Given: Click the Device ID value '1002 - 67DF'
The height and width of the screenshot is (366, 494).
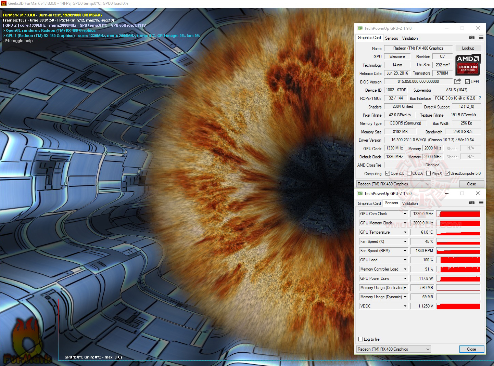Looking at the screenshot, I should pos(396,90).
